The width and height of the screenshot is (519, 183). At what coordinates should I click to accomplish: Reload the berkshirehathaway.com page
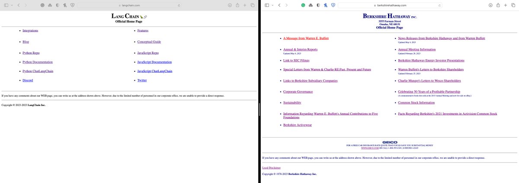click(439, 5)
